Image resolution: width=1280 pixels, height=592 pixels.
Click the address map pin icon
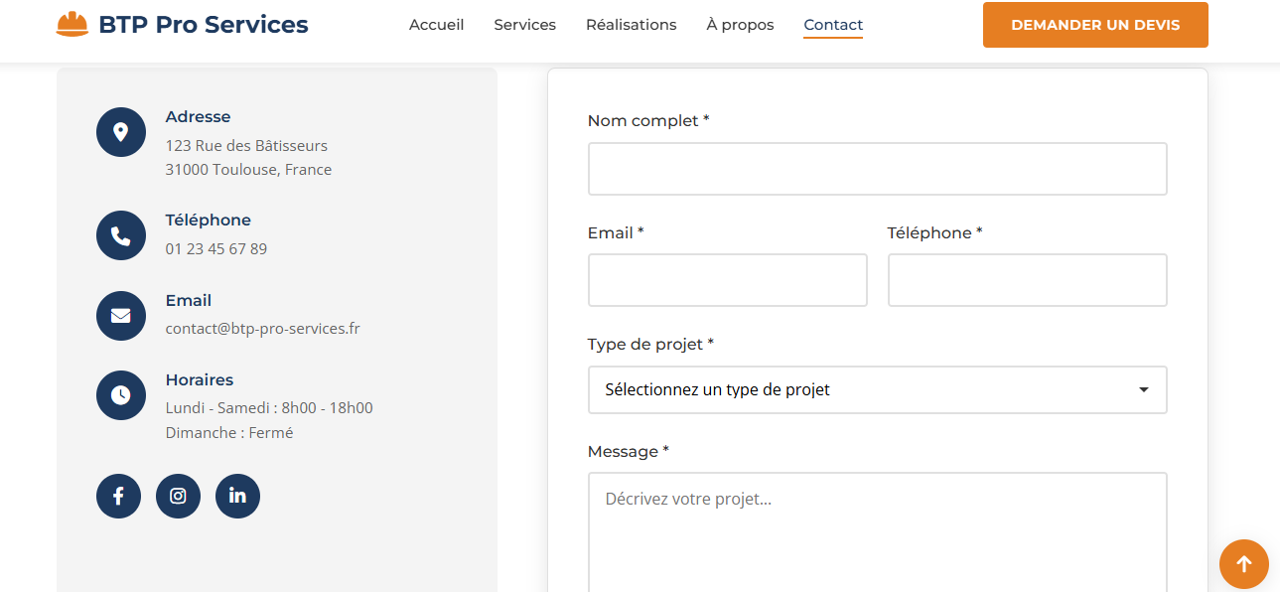pos(121,132)
